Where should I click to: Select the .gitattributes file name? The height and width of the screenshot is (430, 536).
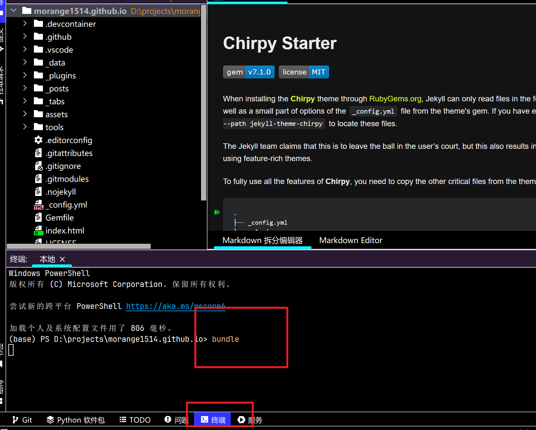[69, 153]
